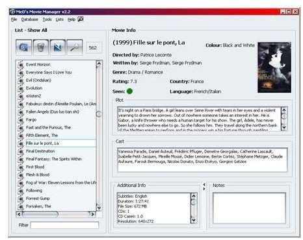The width and height of the screenshot is (303, 240).
Task: Click Plot box scroll up arrow
Action: pyautogui.click(x=284, y=110)
